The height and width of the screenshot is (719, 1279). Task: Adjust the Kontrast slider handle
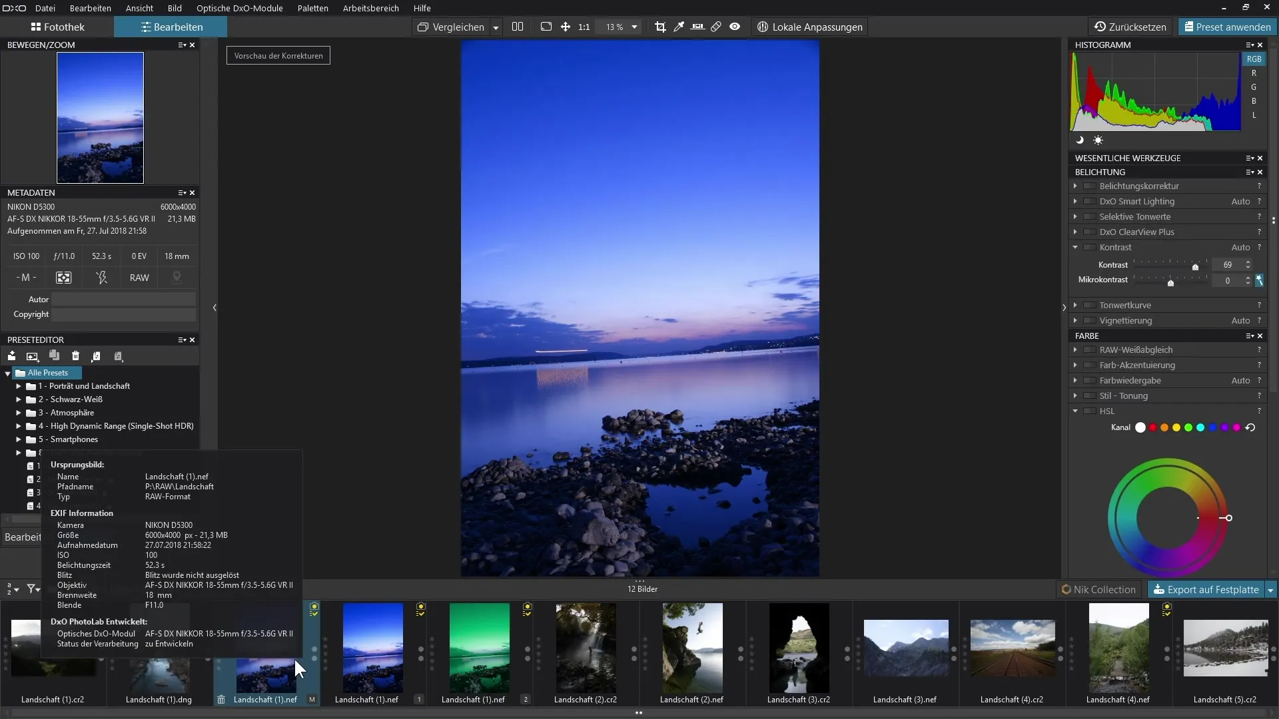click(x=1195, y=266)
